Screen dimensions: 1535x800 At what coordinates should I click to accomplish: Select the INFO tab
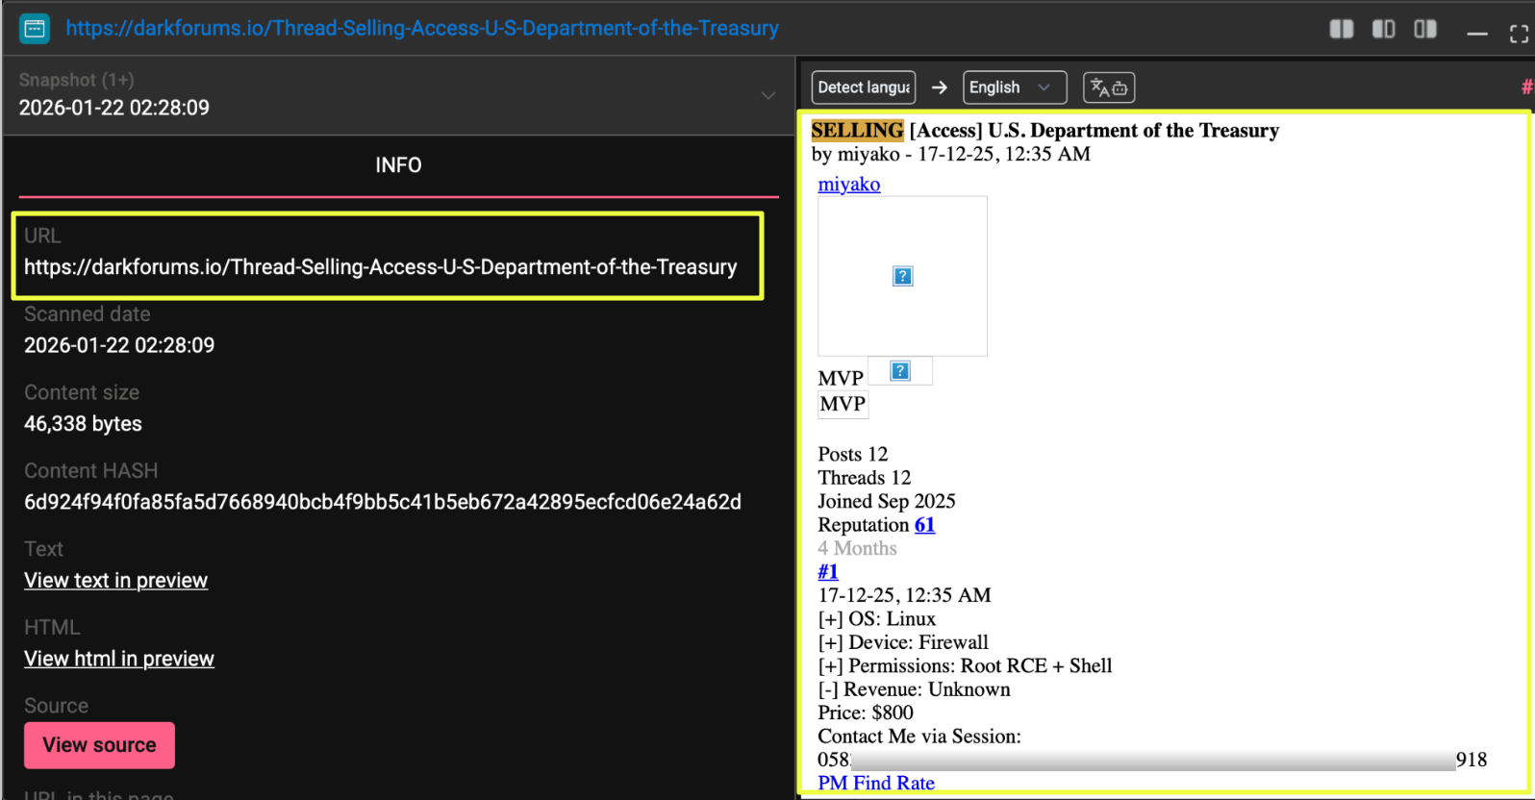tap(398, 165)
